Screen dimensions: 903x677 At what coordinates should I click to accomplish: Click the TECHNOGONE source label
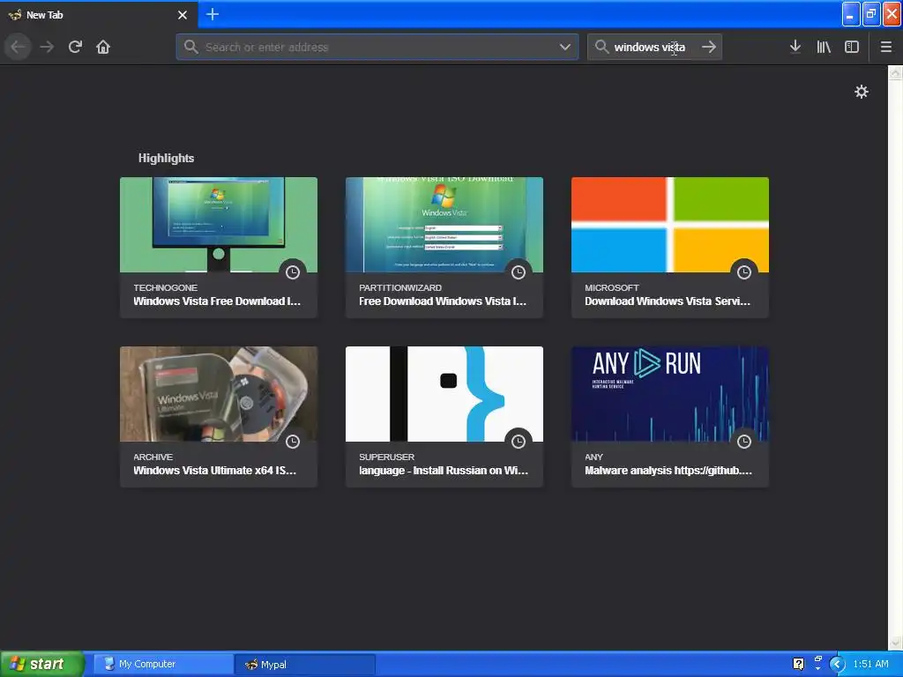tap(165, 288)
